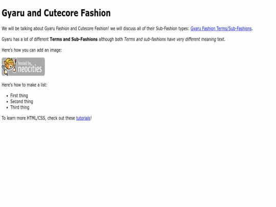Open the Gyaru Fashion Terms/Sub-Fashions link
Viewport: 276px width, 207px height.
coord(221,29)
